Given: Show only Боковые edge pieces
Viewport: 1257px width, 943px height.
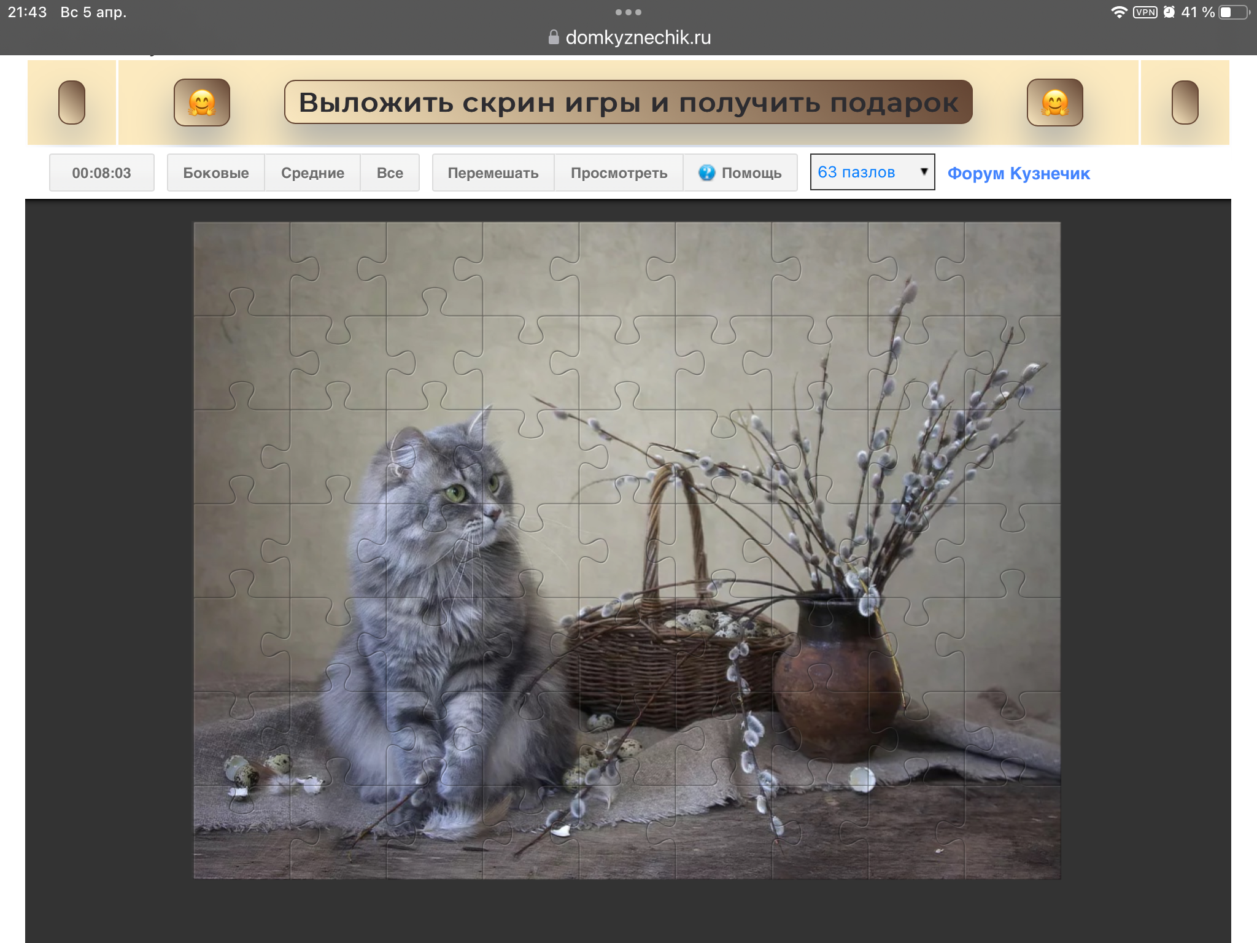Looking at the screenshot, I should [216, 173].
